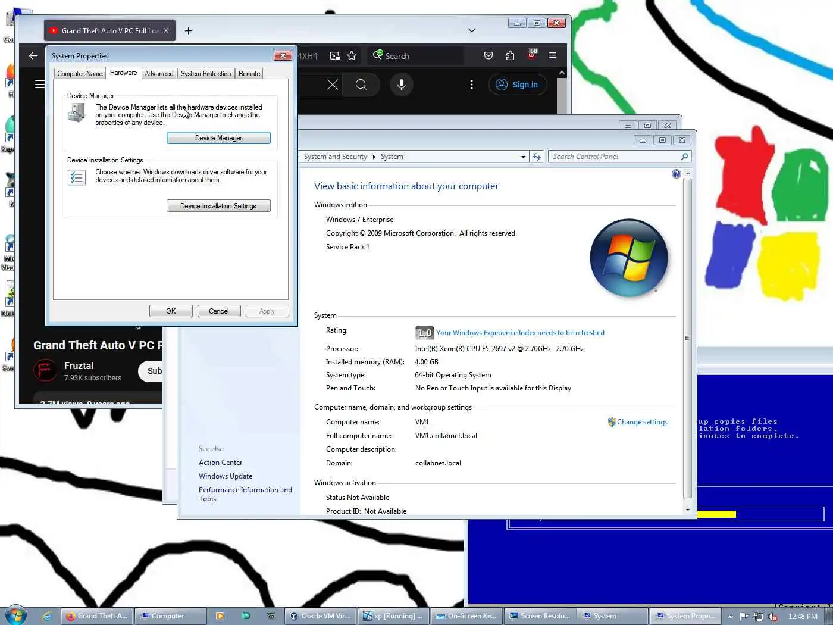Switch to On-Screen Keyboard taskbar button

(467, 616)
